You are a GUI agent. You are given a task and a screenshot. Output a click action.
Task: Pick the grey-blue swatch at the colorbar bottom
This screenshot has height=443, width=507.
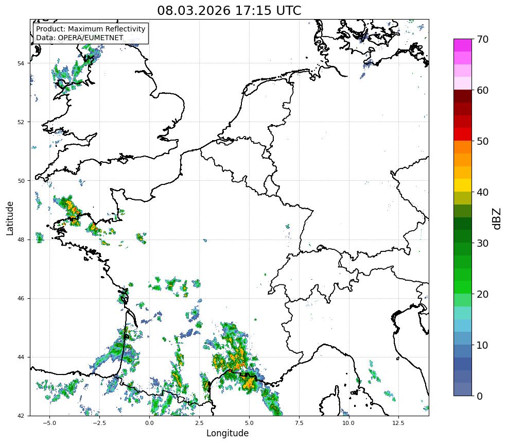pos(463,389)
